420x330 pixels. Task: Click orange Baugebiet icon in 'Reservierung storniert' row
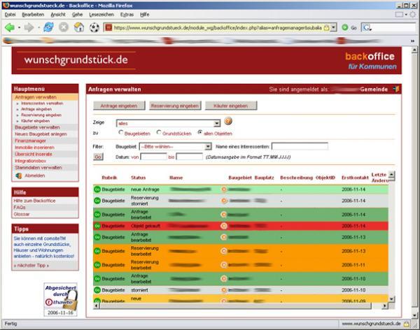(x=224, y=201)
